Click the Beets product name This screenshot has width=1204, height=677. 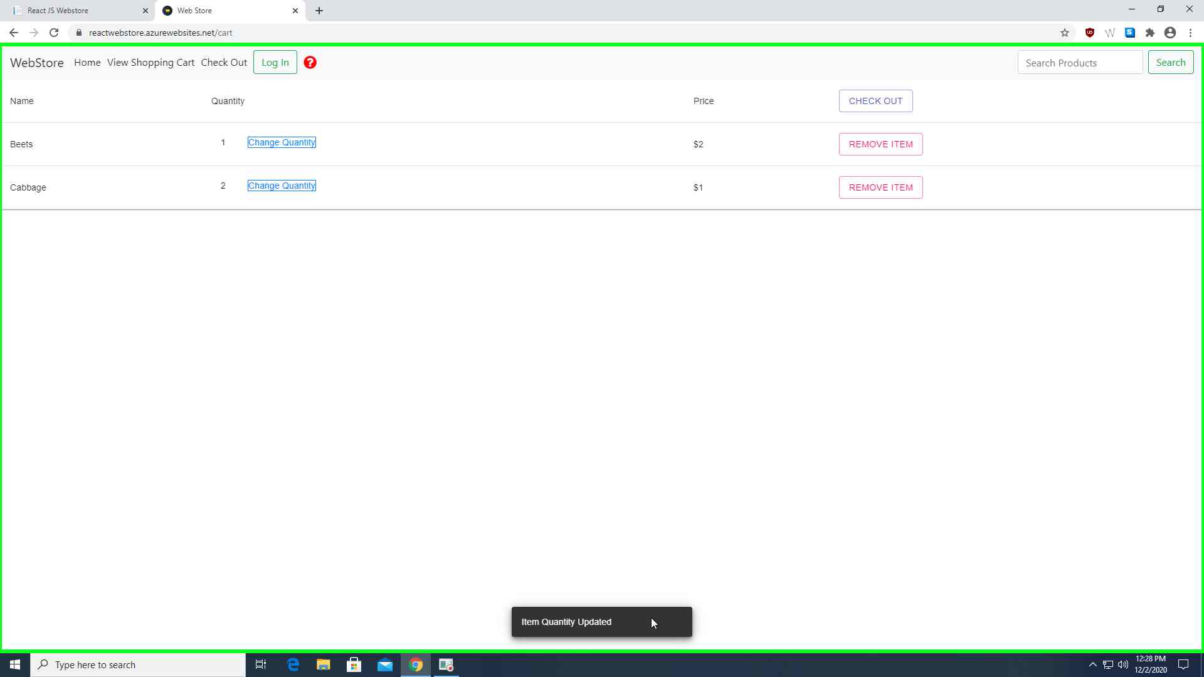(x=21, y=144)
